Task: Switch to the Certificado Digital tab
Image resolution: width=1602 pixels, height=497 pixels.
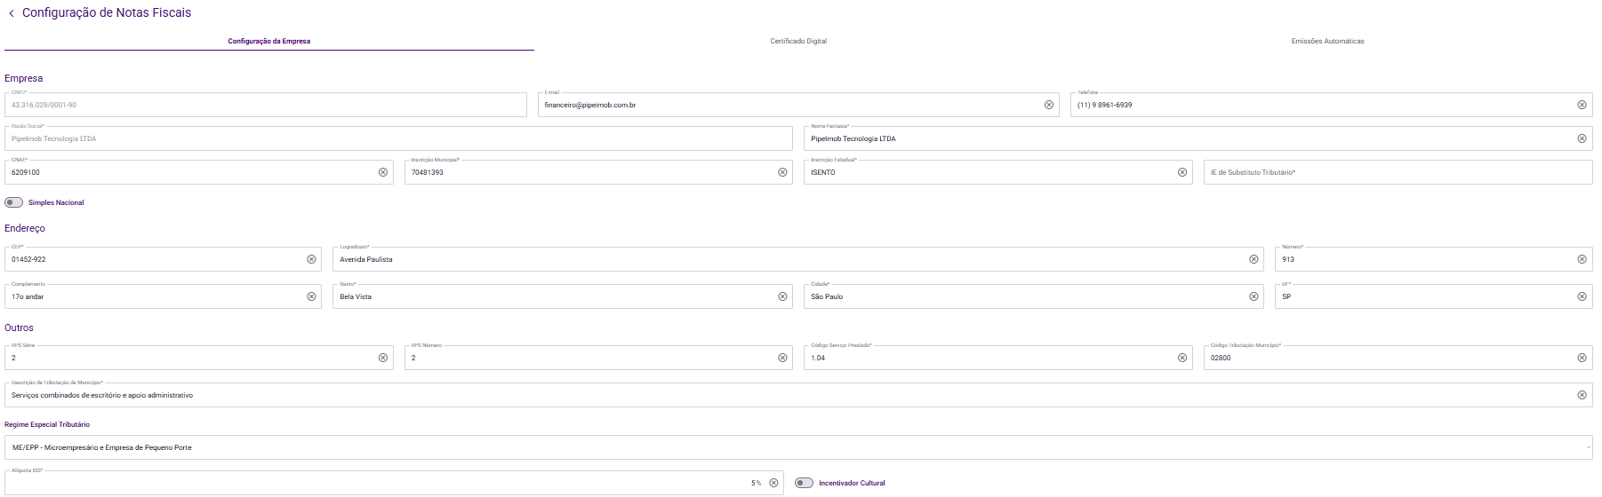Action: (x=798, y=41)
